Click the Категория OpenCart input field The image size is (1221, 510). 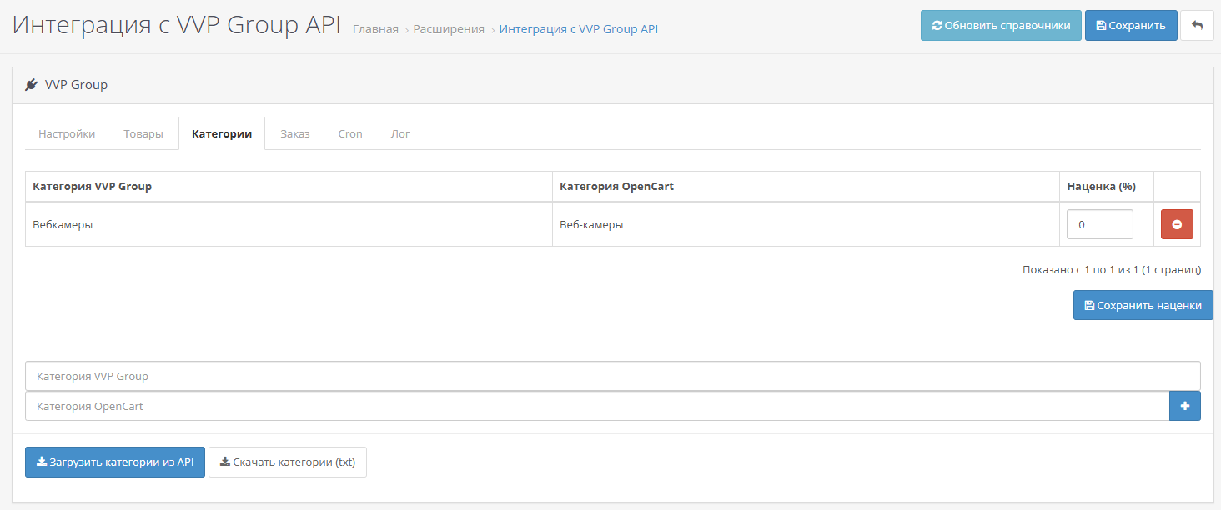click(597, 406)
